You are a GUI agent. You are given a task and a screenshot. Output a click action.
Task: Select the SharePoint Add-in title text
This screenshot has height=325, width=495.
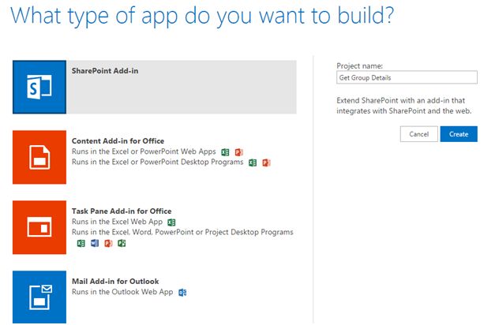click(x=104, y=70)
